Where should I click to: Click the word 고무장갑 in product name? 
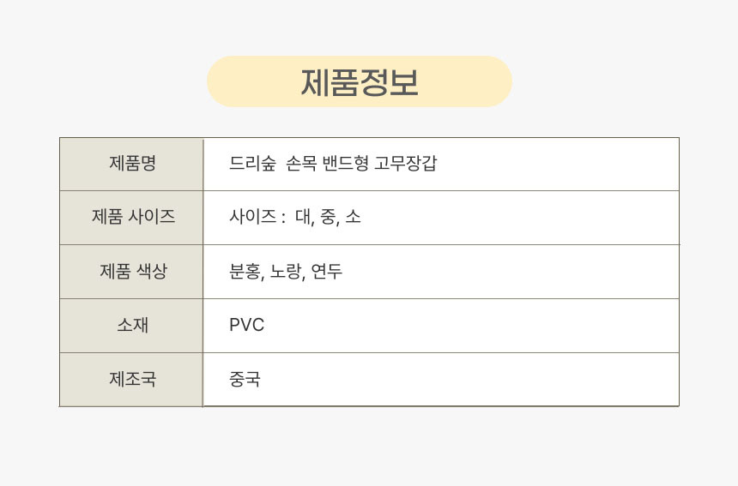406,164
